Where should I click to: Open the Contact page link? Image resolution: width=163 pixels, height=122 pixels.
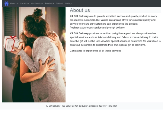(x=59, y=4)
